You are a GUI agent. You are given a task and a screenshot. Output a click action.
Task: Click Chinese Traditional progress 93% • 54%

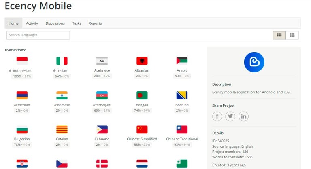(x=182, y=145)
